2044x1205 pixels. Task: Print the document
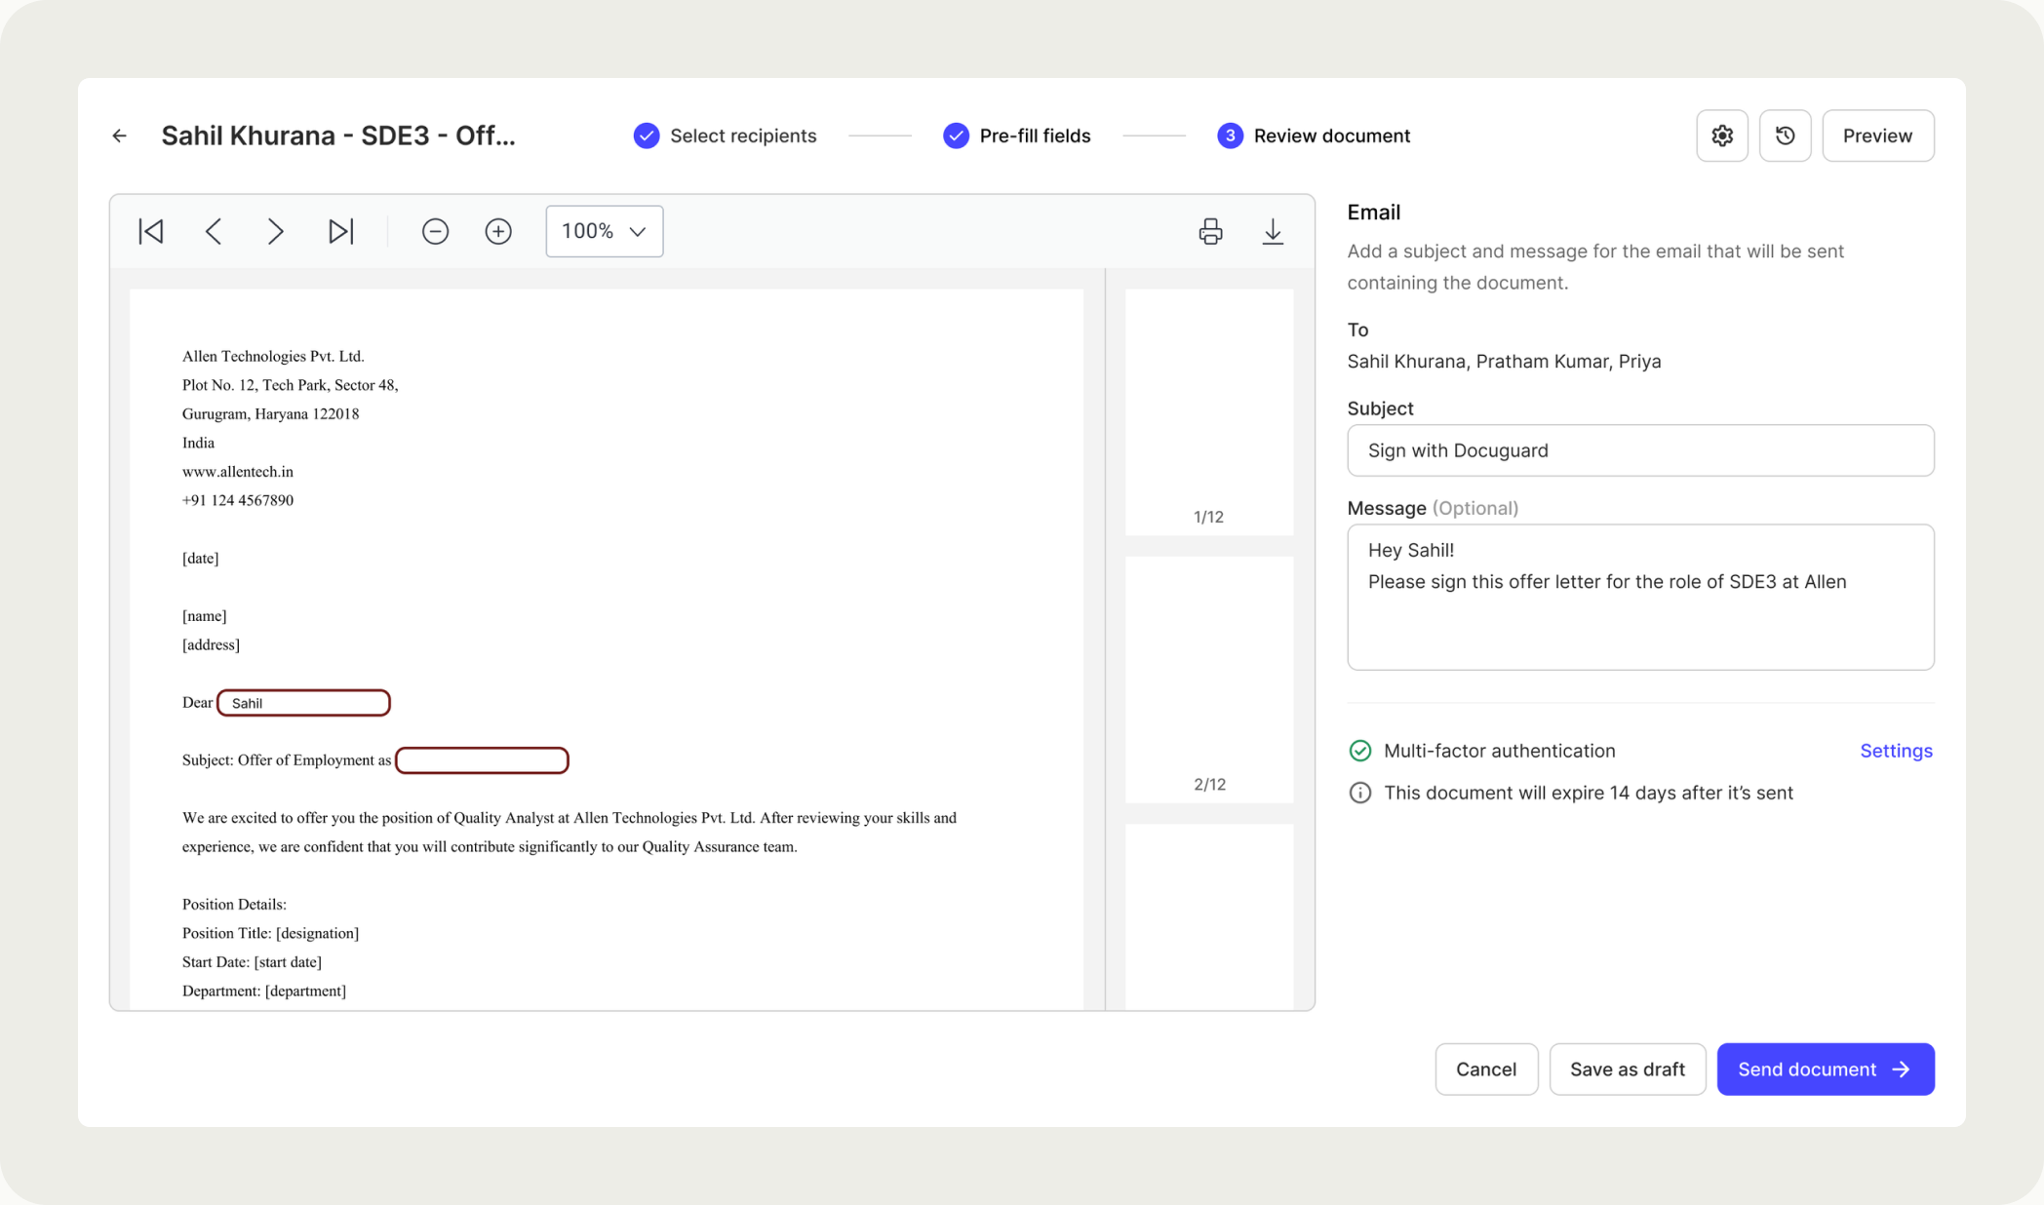pos(1210,231)
